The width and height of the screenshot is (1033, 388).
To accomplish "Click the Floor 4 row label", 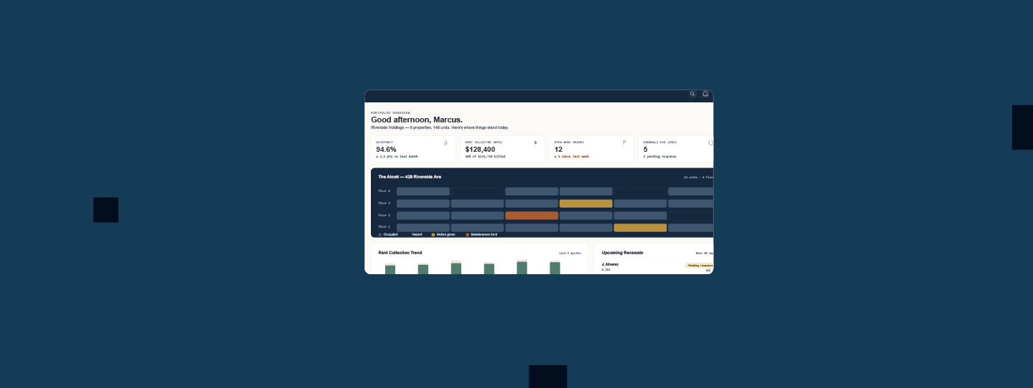I will coord(385,191).
